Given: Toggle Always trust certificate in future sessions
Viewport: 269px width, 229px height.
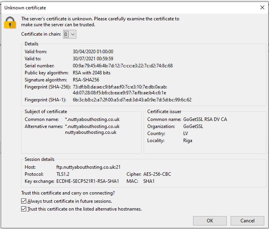Looking at the screenshot, I should [24, 201].
